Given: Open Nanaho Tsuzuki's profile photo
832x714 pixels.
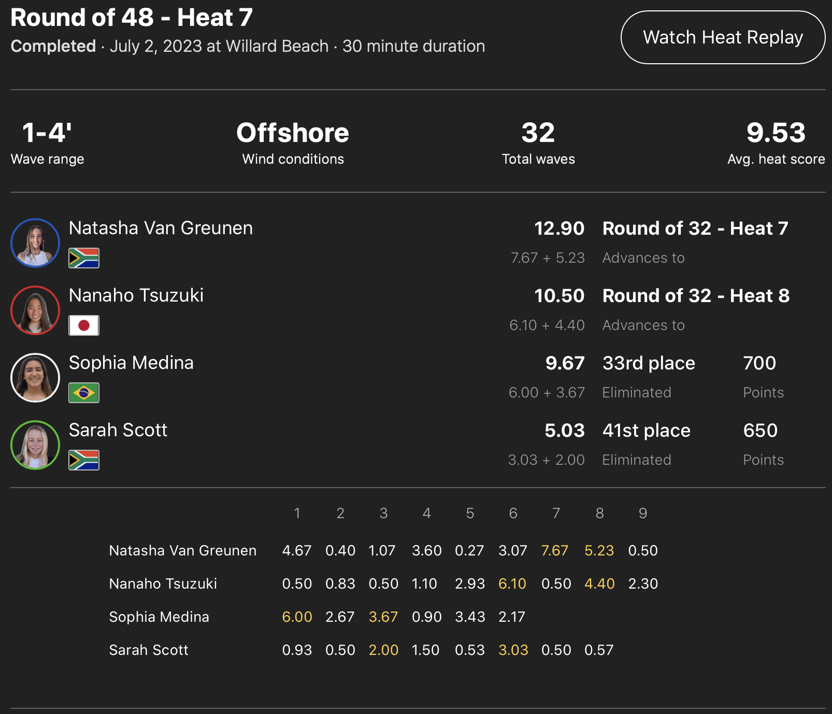Looking at the screenshot, I should pos(35,310).
